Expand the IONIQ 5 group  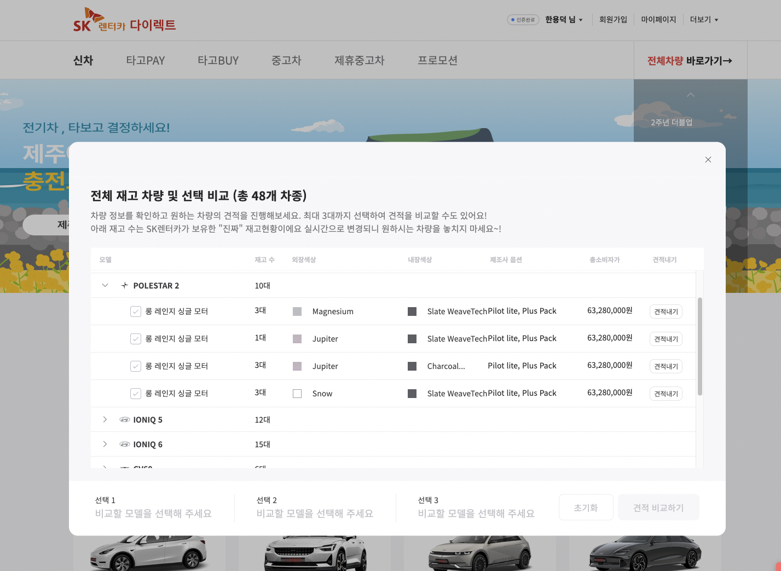click(x=105, y=420)
